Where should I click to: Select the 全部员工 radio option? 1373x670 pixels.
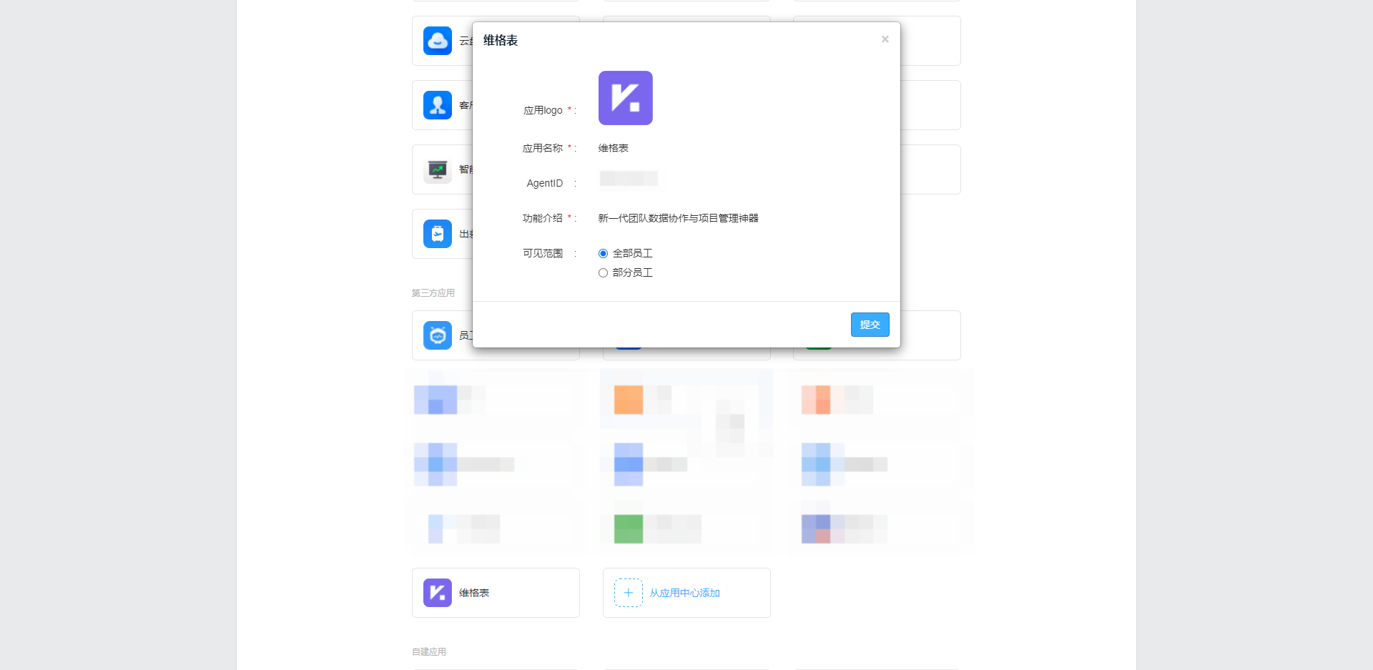coord(603,254)
